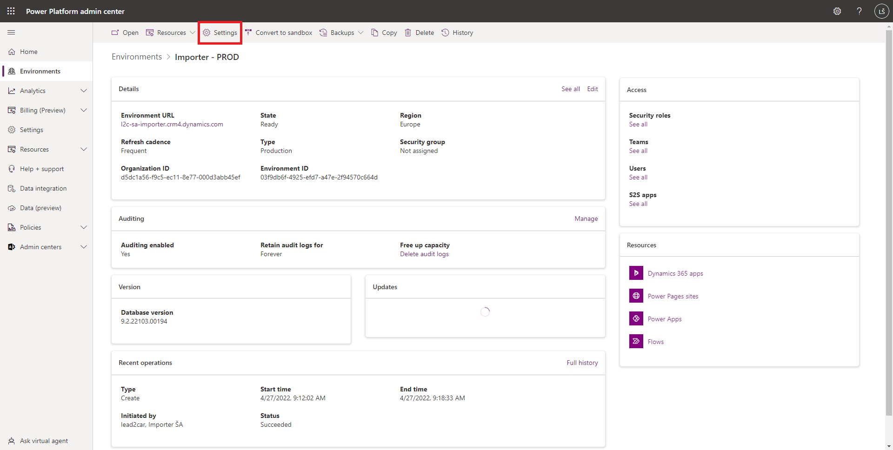Click Convert to sandbox button
Image resolution: width=893 pixels, height=450 pixels.
coord(279,33)
